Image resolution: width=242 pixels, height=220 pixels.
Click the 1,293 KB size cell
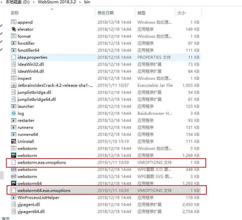(x=191, y=184)
